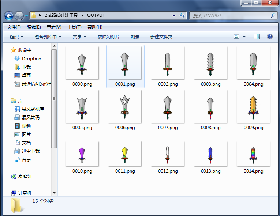Click the change view icon
The height and width of the screenshot is (216, 280).
pyautogui.click(x=236, y=37)
